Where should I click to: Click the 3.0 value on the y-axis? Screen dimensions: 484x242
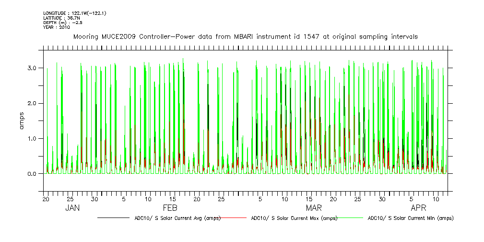32,68
